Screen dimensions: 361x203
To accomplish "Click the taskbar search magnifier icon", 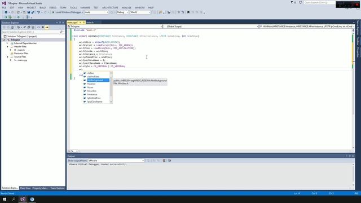I will [x=14, y=199].
